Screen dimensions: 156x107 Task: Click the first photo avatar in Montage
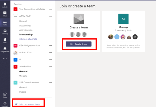click(x=111, y=37)
